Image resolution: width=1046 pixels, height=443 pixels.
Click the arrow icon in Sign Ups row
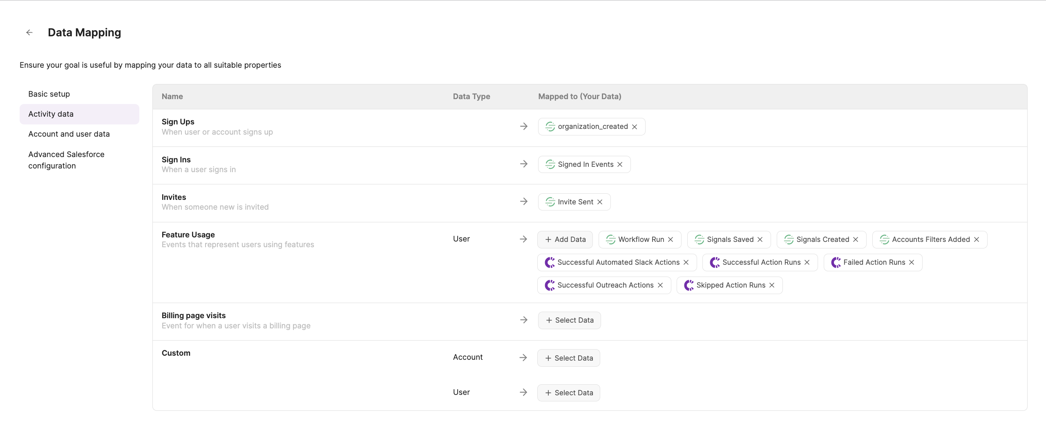click(524, 126)
